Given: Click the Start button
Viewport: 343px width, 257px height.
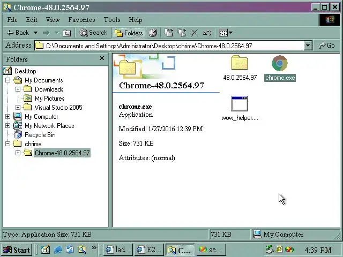Looking at the screenshot, I should 17,250.
